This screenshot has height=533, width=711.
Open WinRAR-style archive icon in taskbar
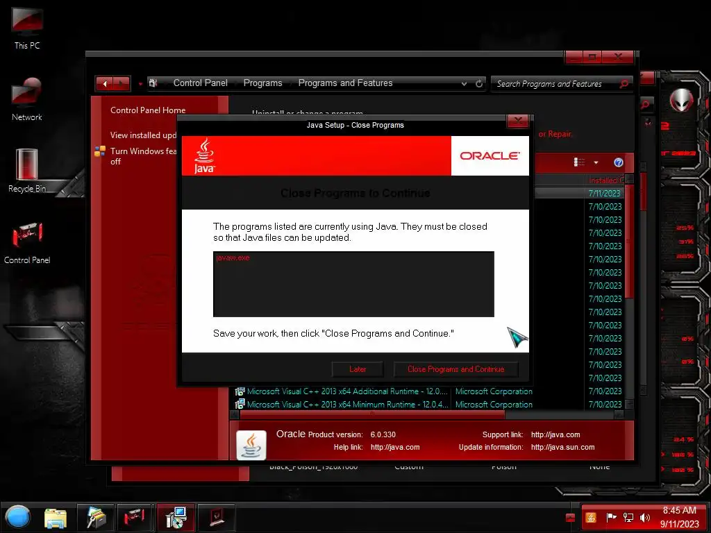coord(96,518)
